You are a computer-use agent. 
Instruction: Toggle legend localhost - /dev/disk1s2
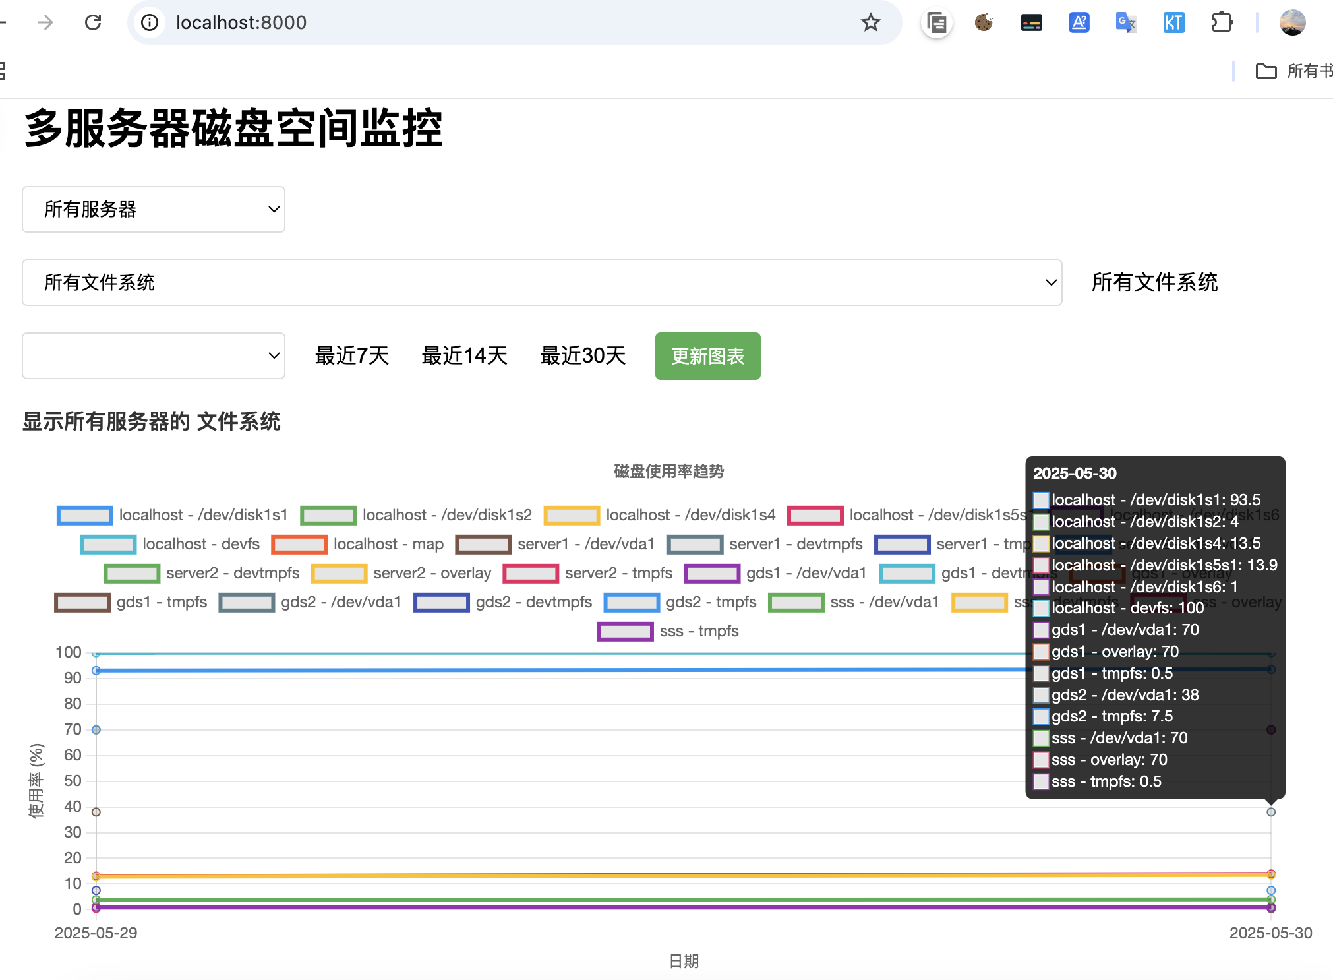pos(416,515)
